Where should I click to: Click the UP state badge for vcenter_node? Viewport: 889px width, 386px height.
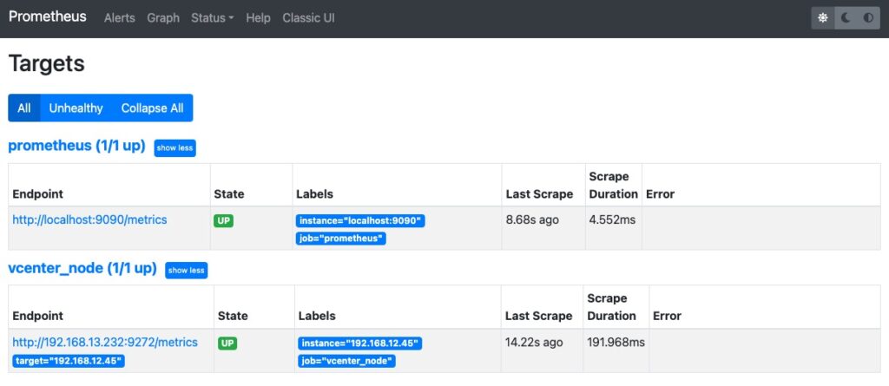pos(227,343)
